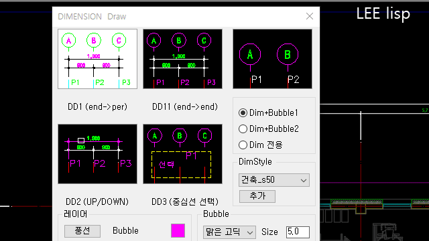Select the DD2 (UP/DOWN) preview image
Image resolution: width=429 pixels, height=241 pixels.
(97, 154)
